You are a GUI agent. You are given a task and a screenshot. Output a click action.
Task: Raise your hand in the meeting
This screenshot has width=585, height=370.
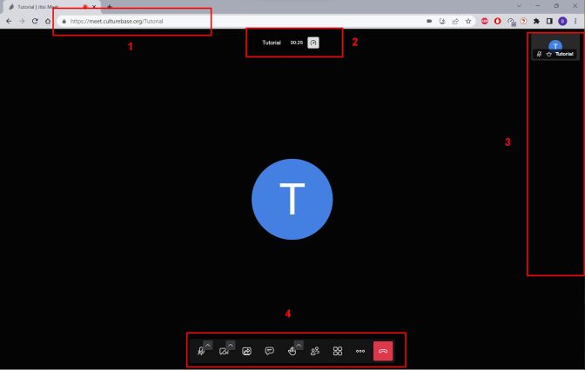point(292,351)
